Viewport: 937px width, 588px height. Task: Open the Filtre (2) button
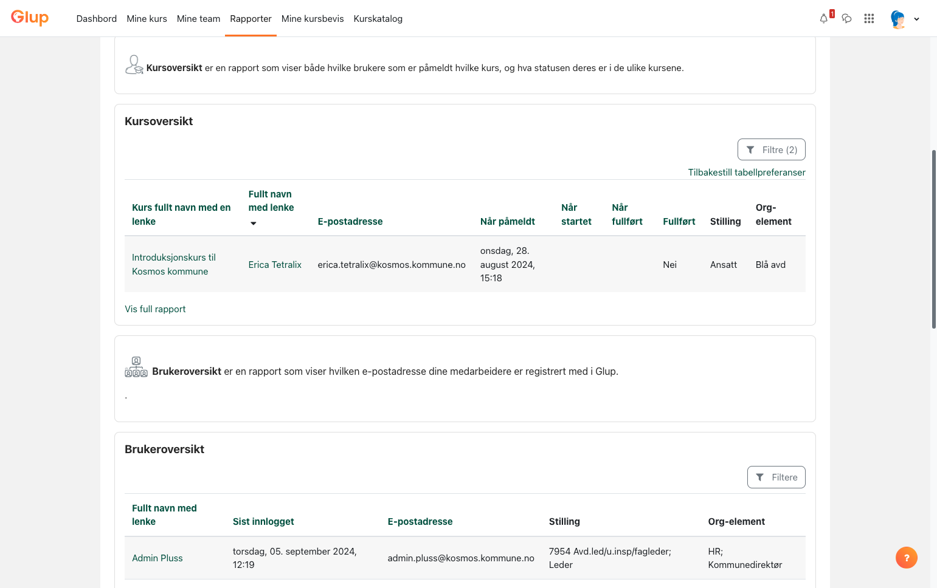click(x=771, y=149)
